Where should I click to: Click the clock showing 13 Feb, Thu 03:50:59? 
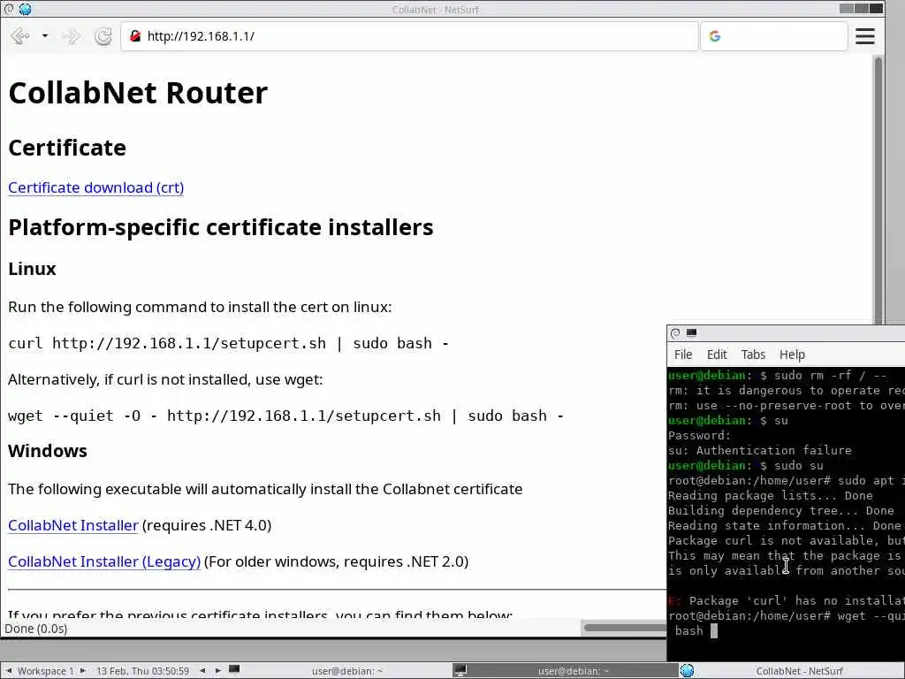(142, 671)
